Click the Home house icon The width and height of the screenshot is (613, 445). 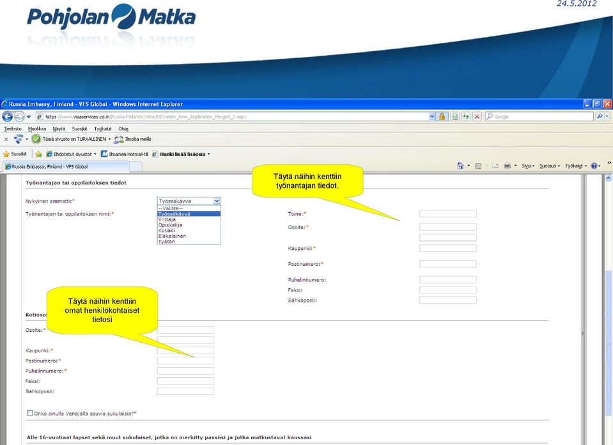[460, 166]
